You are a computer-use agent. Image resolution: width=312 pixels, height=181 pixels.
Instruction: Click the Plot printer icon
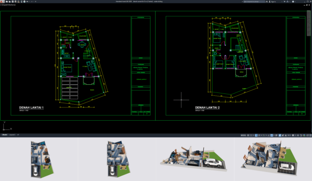coord(24,1)
